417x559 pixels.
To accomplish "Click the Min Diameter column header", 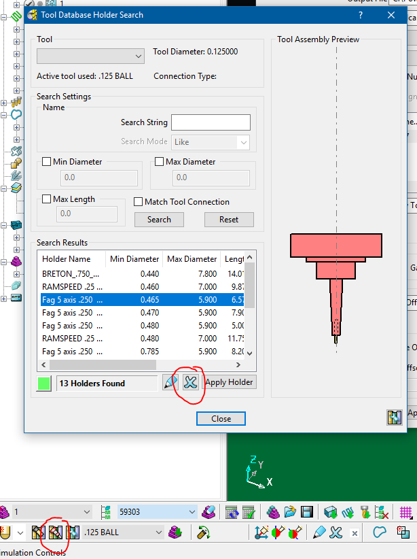I will pos(134,259).
